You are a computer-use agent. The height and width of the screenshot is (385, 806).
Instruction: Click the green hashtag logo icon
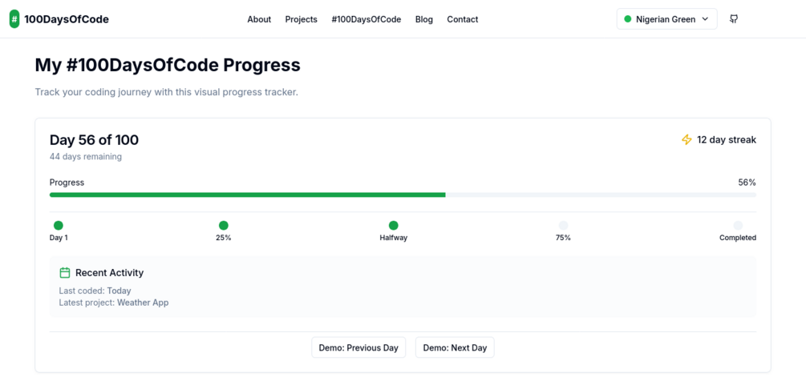click(14, 19)
